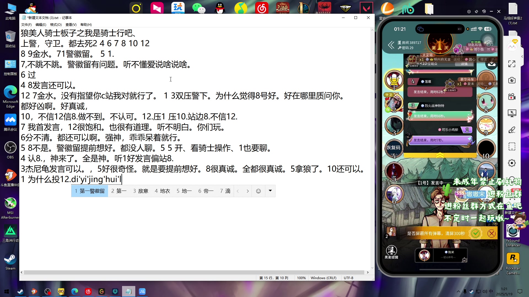Screen dimensions: 529x297
Task: Open the Windows Start menu
Action: click(7, 291)
